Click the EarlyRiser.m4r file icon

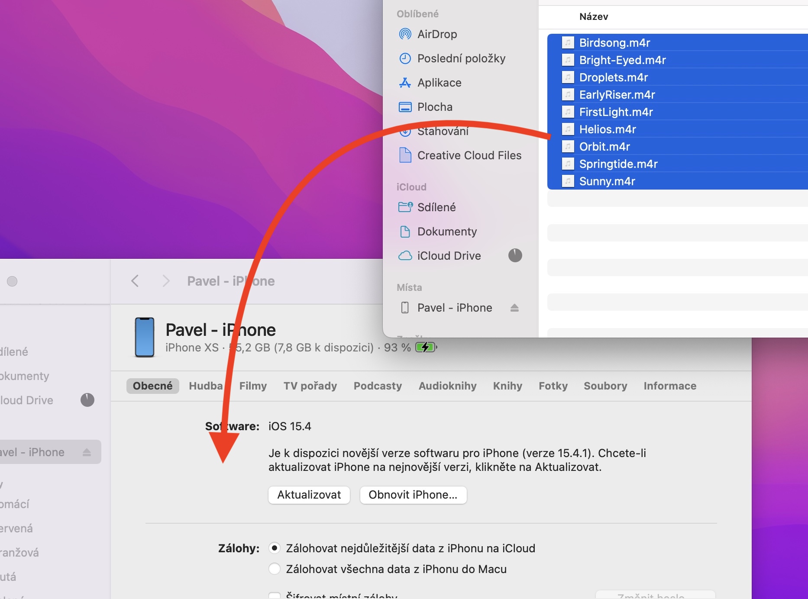(x=568, y=94)
